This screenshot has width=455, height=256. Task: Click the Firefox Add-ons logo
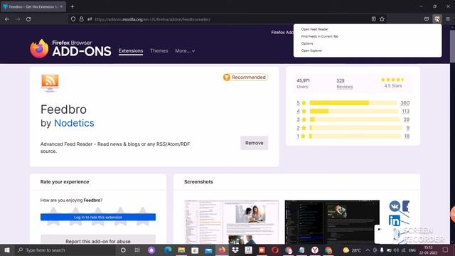[x=70, y=48]
